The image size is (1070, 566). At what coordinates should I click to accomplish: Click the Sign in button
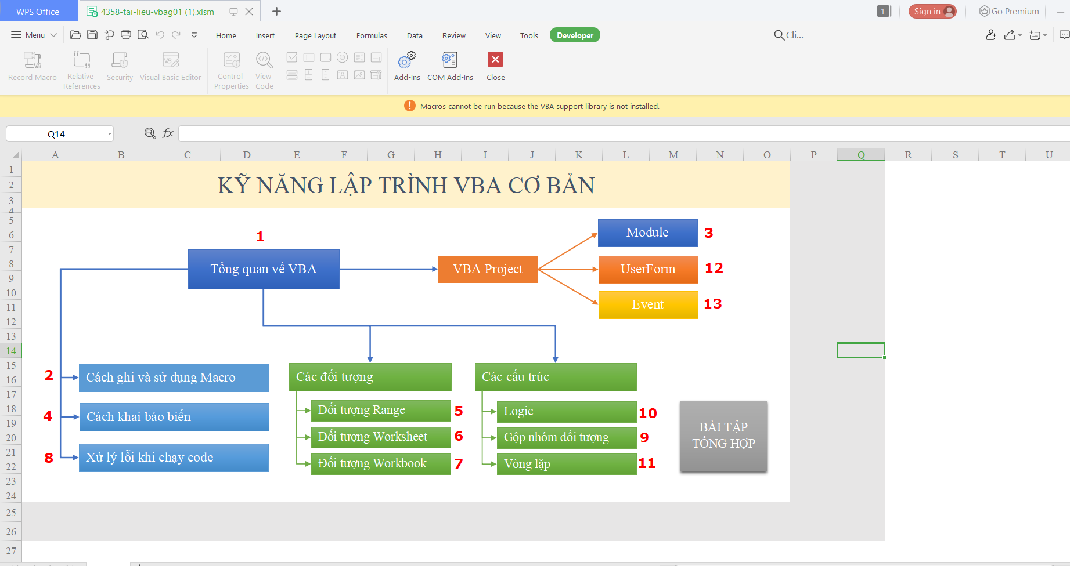(x=932, y=12)
